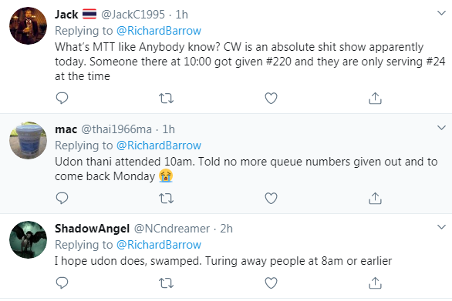View mac's profile picture avatar
Screen dimensions: 452x301
pyautogui.click(x=28, y=140)
